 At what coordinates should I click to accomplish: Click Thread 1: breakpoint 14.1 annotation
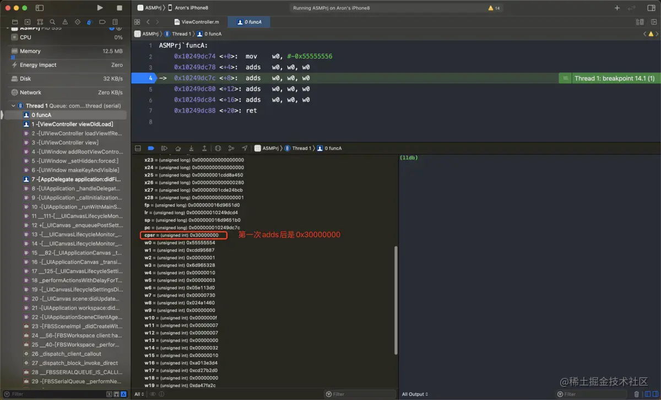click(x=614, y=78)
